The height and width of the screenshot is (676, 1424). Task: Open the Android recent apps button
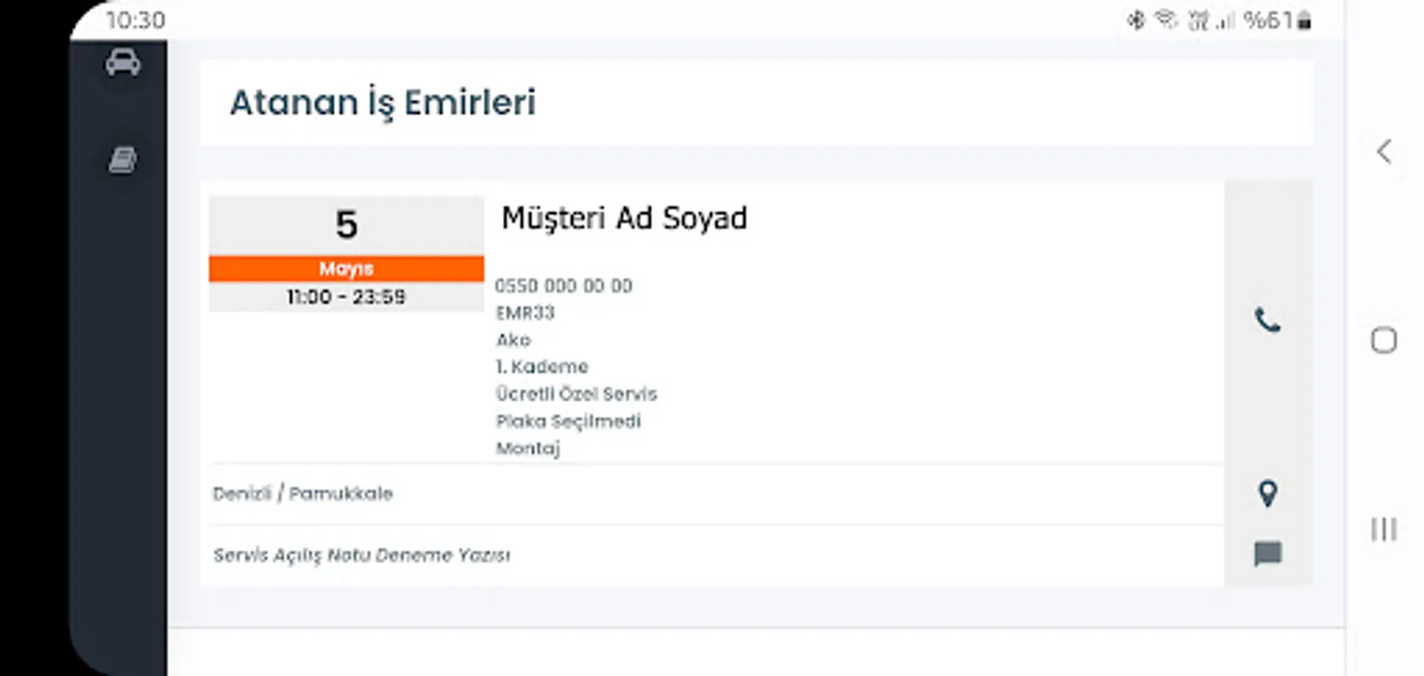(1383, 530)
